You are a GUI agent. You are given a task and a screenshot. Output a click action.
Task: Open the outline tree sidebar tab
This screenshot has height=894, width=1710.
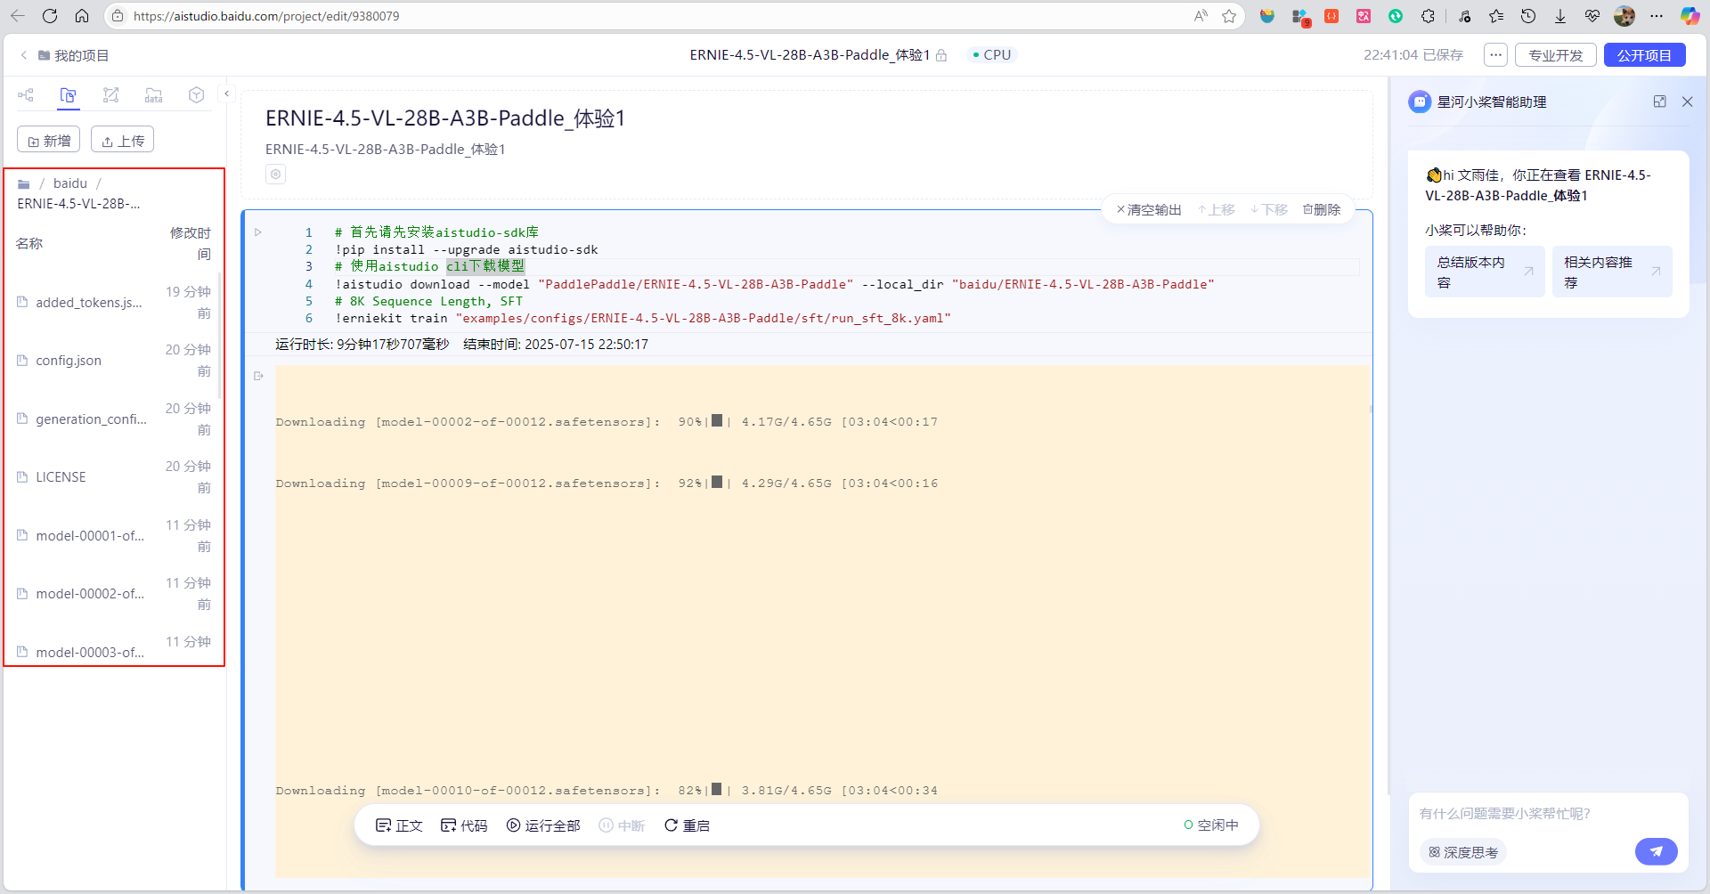click(26, 95)
